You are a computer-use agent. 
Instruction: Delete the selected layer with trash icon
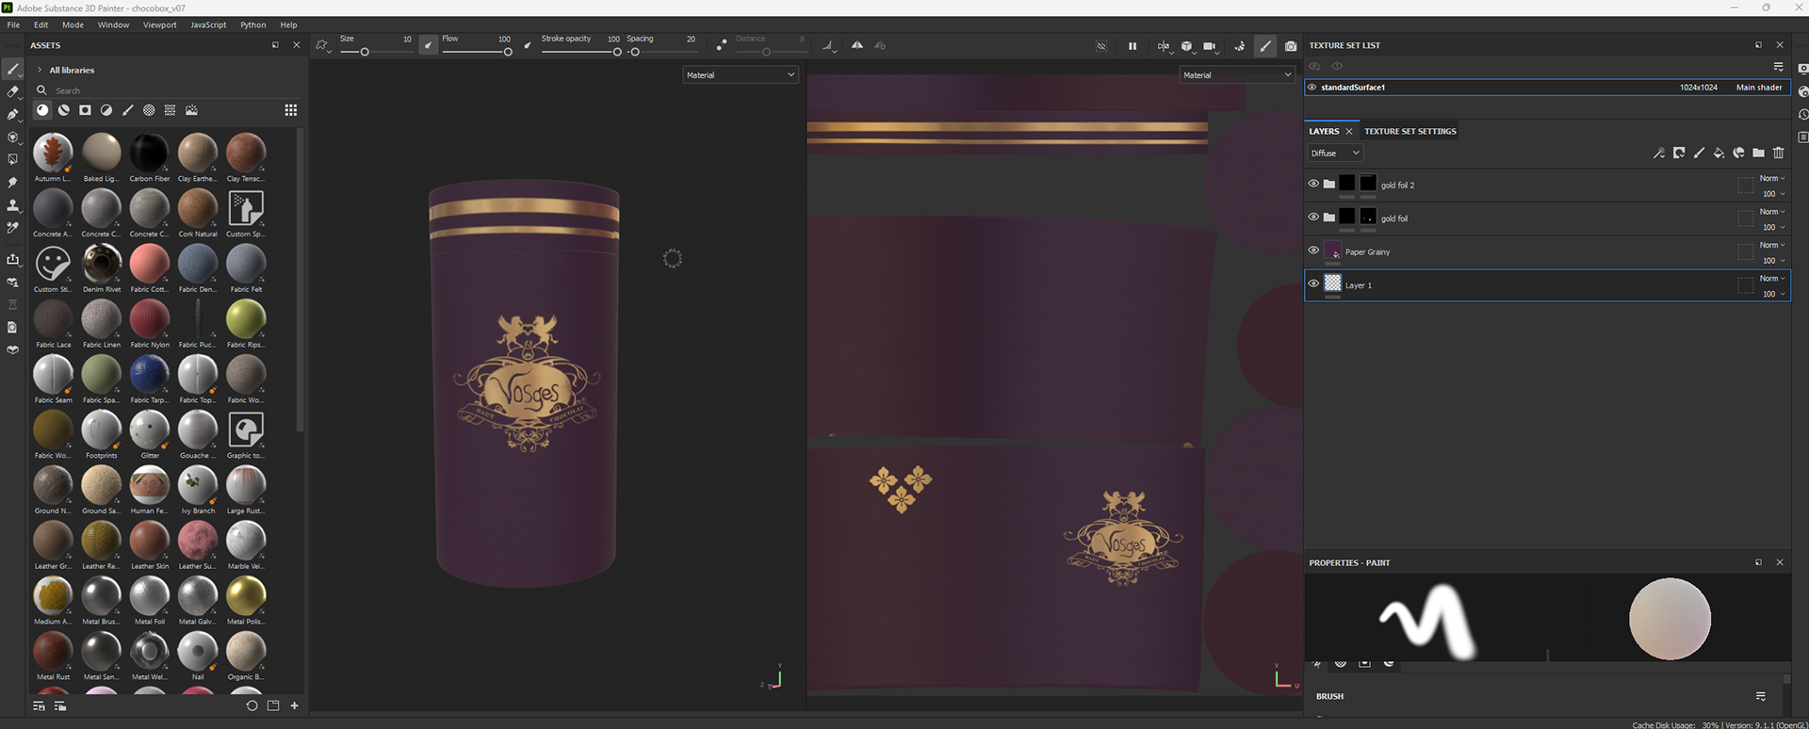[x=1779, y=153]
